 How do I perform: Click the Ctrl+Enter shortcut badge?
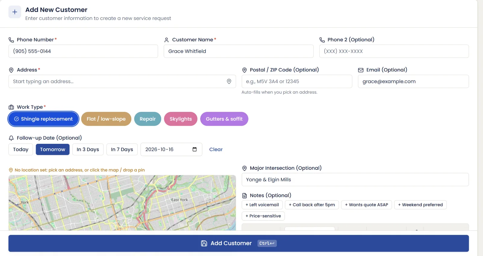pyautogui.click(x=267, y=243)
